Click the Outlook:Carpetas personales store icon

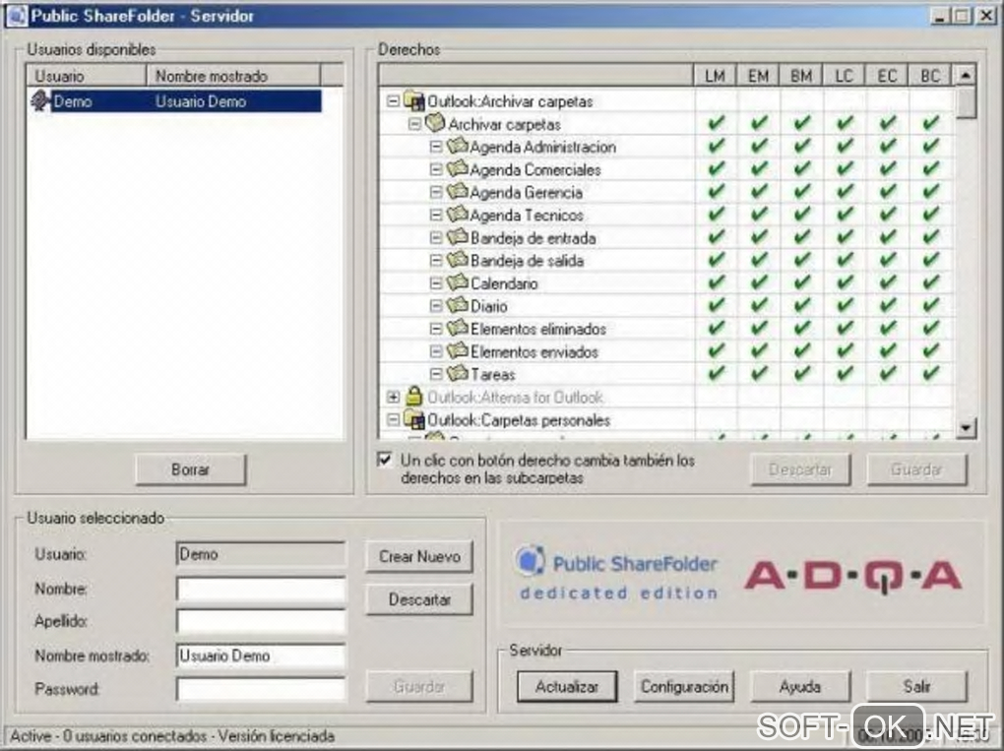(x=414, y=419)
